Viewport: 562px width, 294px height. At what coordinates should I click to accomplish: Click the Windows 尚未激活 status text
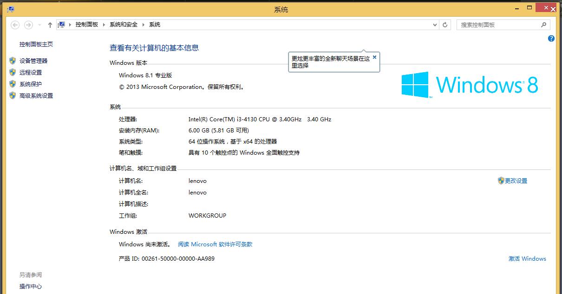click(x=145, y=244)
